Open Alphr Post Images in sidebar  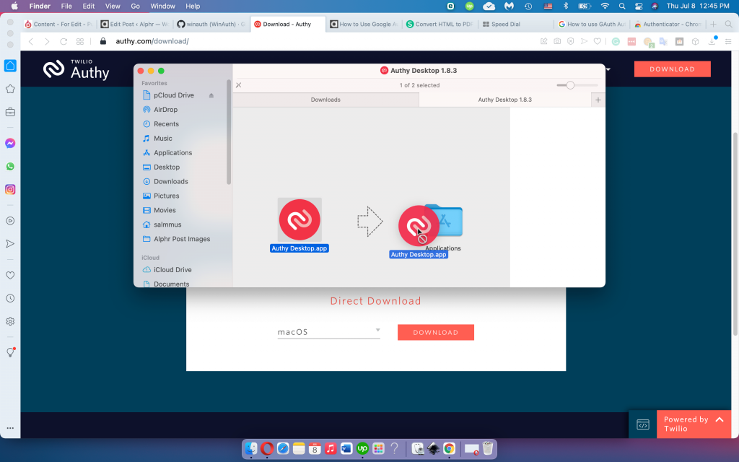coord(182,239)
